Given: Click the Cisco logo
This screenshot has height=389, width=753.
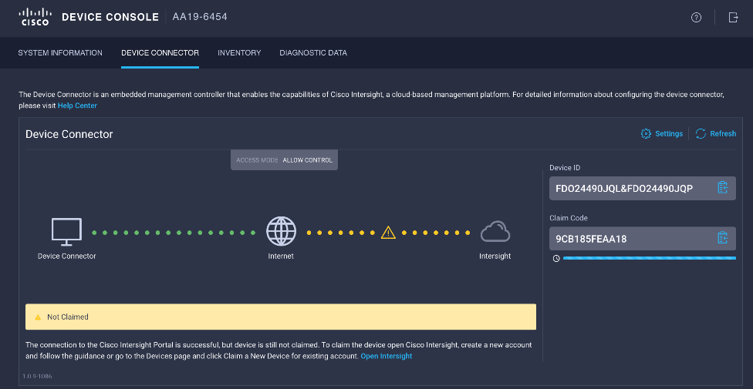Looking at the screenshot, I should pyautogui.click(x=34, y=17).
